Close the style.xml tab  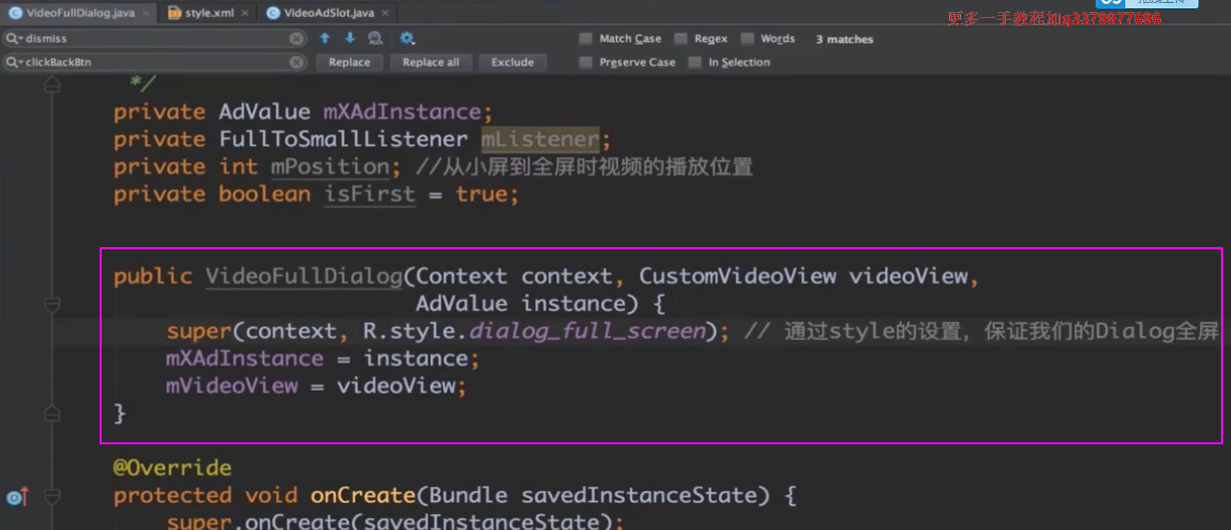(x=245, y=14)
